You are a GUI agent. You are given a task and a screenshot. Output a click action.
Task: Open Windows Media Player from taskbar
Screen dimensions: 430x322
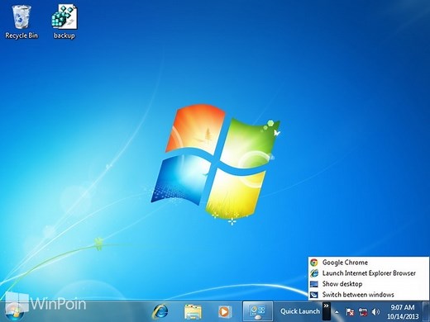225,312
